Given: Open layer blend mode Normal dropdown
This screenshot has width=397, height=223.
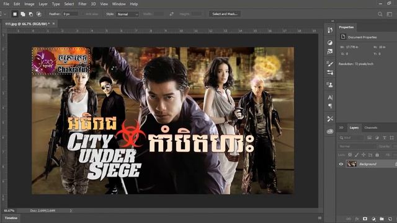Looking at the screenshot, I should click(357, 146).
